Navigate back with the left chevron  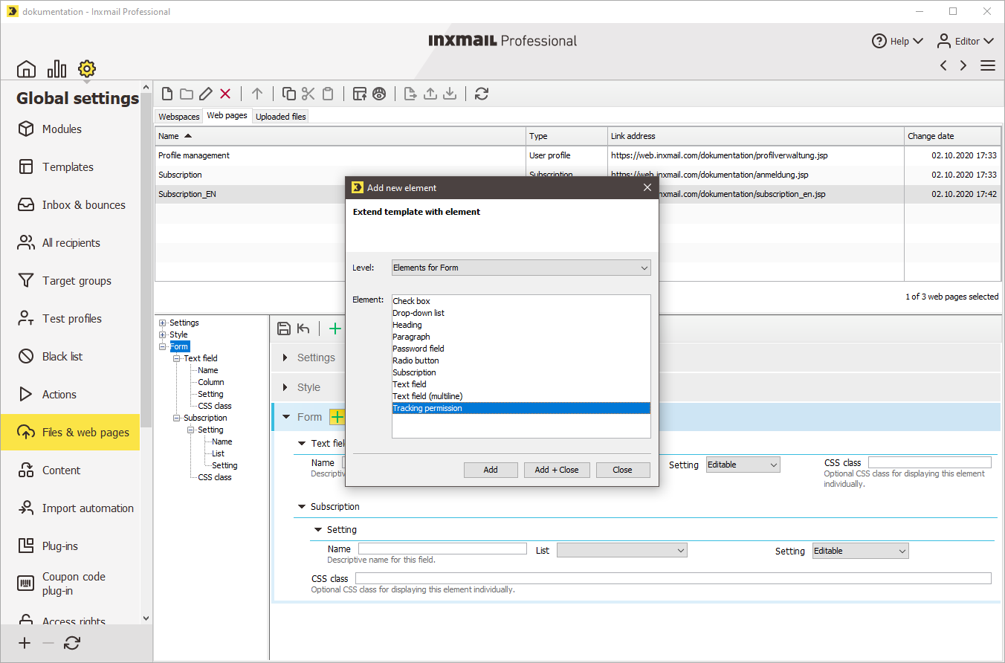click(943, 65)
